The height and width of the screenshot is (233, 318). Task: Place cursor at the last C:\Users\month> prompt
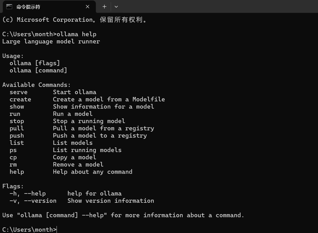[x=29, y=229]
